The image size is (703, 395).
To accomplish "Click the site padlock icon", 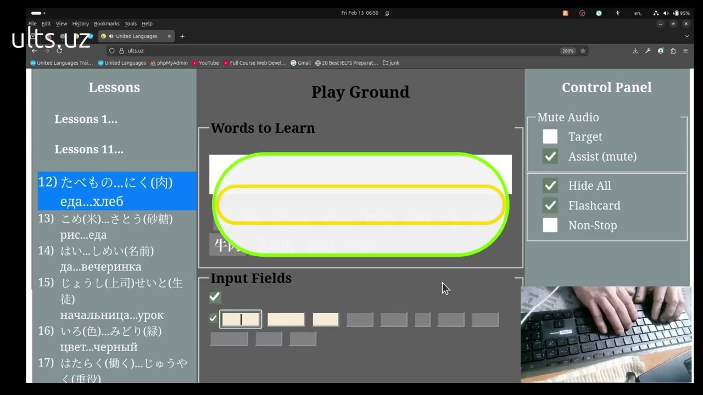I will [121, 50].
